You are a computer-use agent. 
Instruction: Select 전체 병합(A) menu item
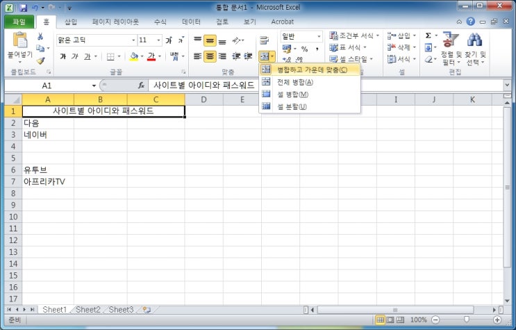tap(310, 82)
